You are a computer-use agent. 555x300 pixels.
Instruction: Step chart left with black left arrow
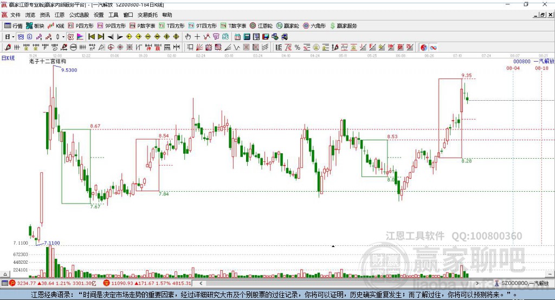click(x=111, y=36)
